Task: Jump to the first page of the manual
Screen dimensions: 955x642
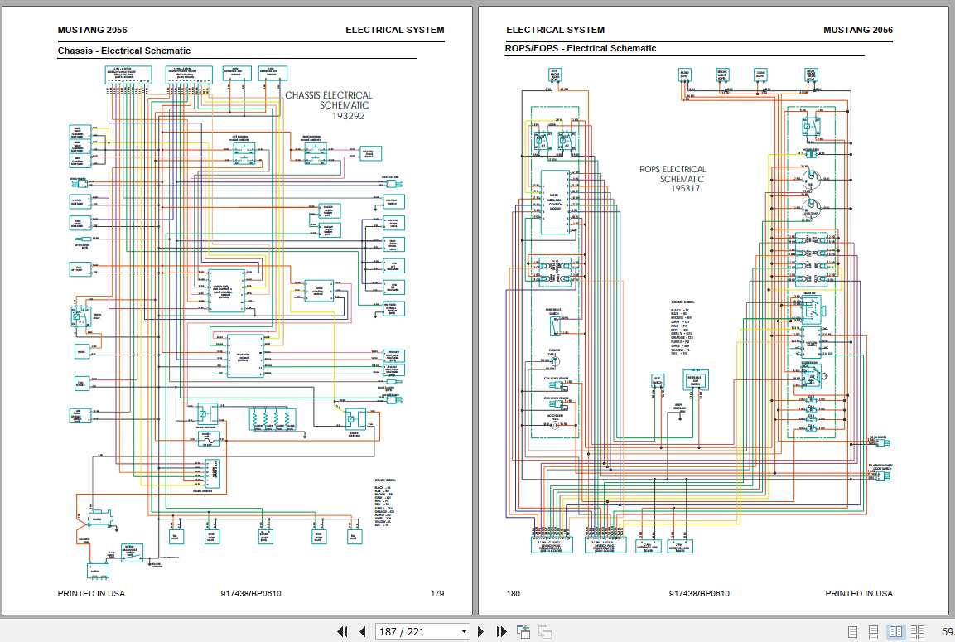Action: click(342, 631)
